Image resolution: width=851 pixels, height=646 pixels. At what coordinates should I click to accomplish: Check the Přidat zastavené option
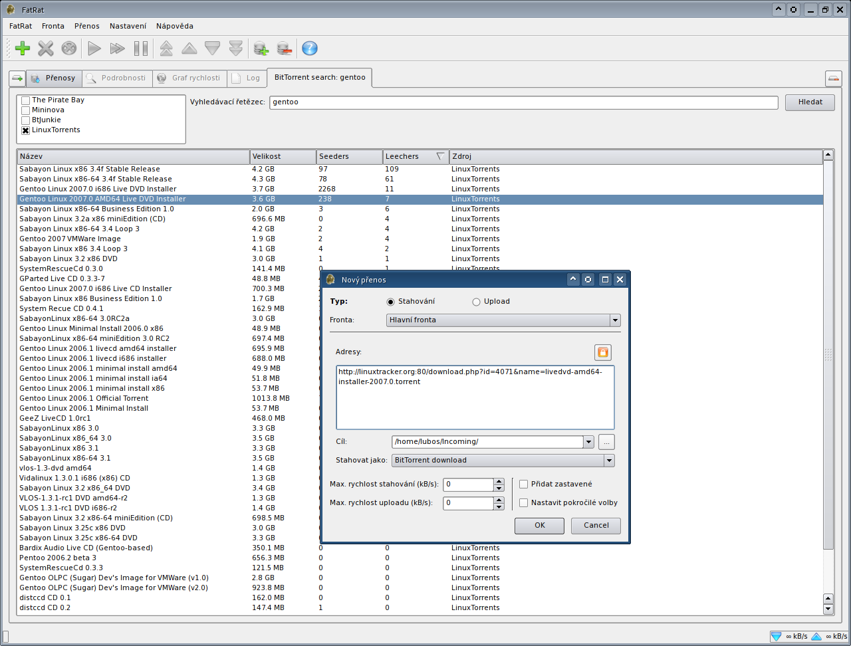coord(524,484)
